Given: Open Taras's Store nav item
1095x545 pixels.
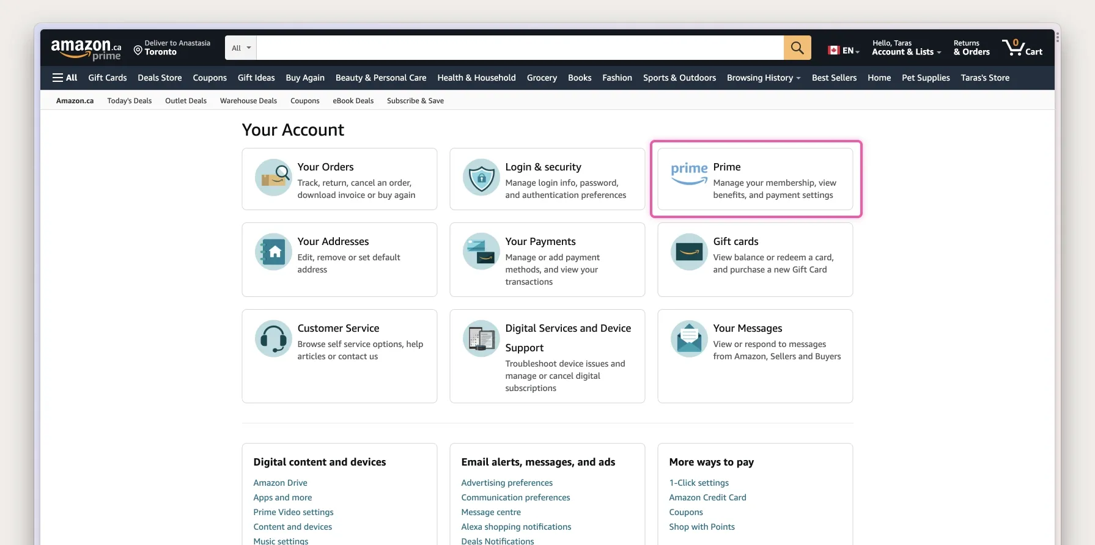Looking at the screenshot, I should 985,78.
